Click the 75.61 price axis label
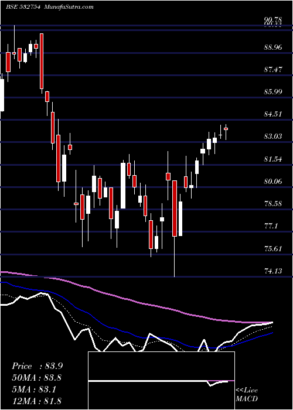Viewport: 293px width, 410px height. [273, 248]
